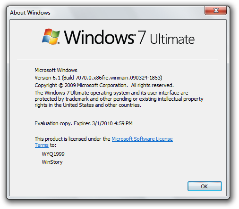Click 'This product is licensed under the' text

tap(72, 139)
